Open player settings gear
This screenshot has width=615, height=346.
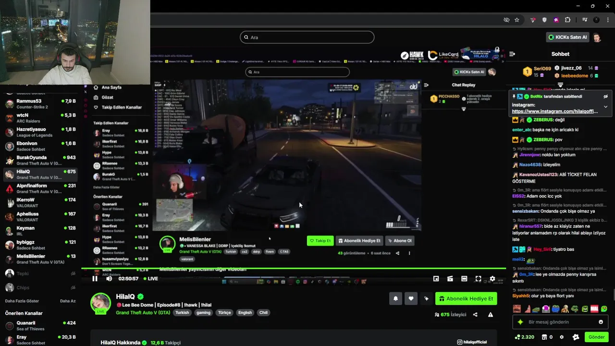click(x=492, y=279)
